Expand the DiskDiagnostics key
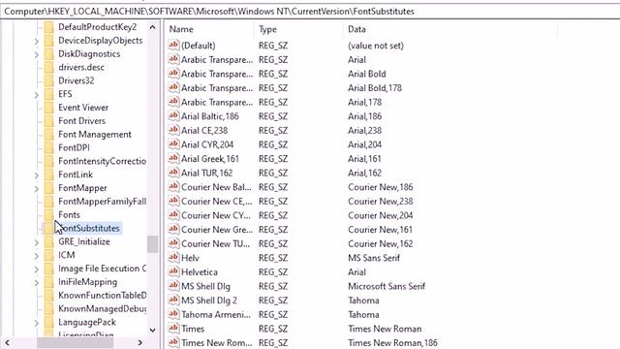The image size is (620, 349). 37,54
